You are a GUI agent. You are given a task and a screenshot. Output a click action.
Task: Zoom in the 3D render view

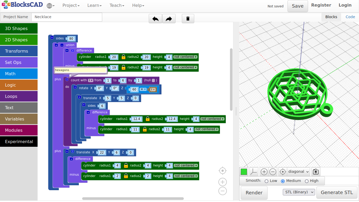coord(264,172)
